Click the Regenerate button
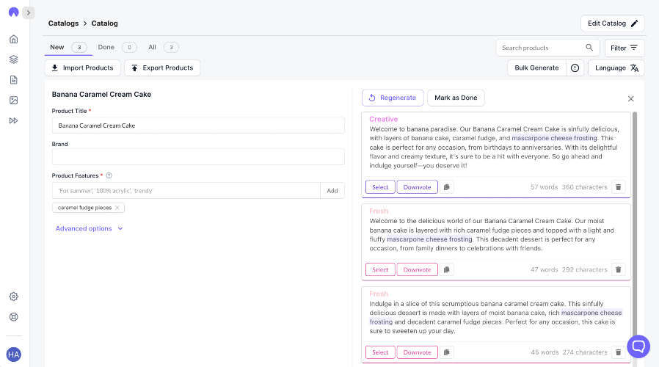This screenshot has width=659, height=367. [393, 98]
